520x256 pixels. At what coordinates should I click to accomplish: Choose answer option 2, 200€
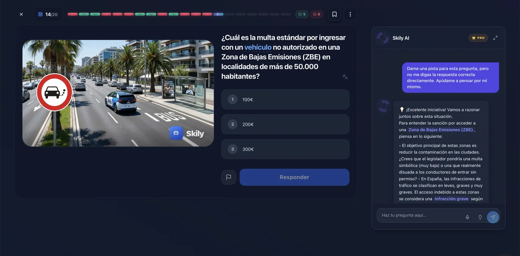pos(285,124)
